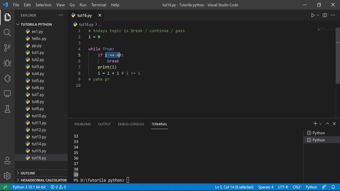Open the Edit menu
This screenshot has height=191, width=340.
(x=27, y=5)
